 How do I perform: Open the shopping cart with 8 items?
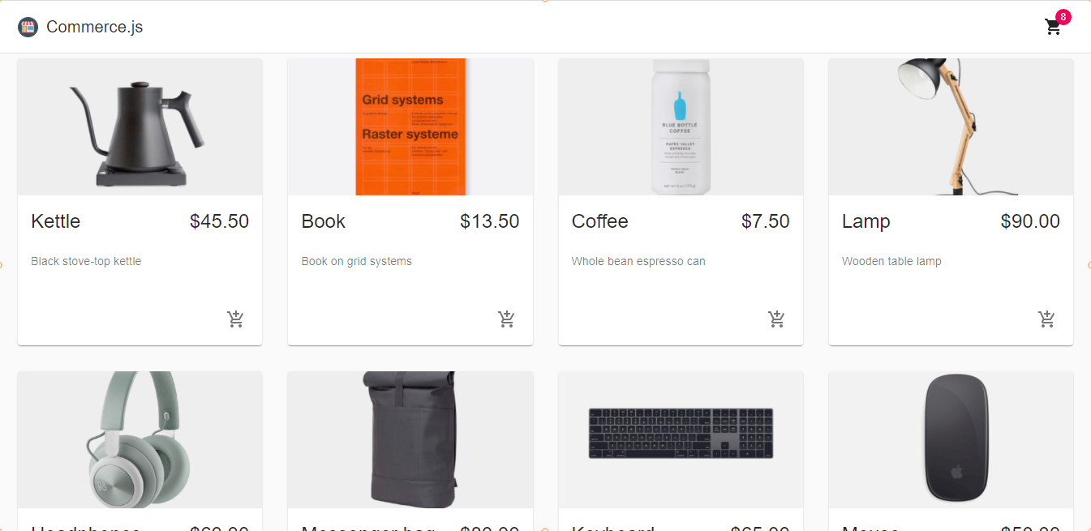click(1053, 27)
